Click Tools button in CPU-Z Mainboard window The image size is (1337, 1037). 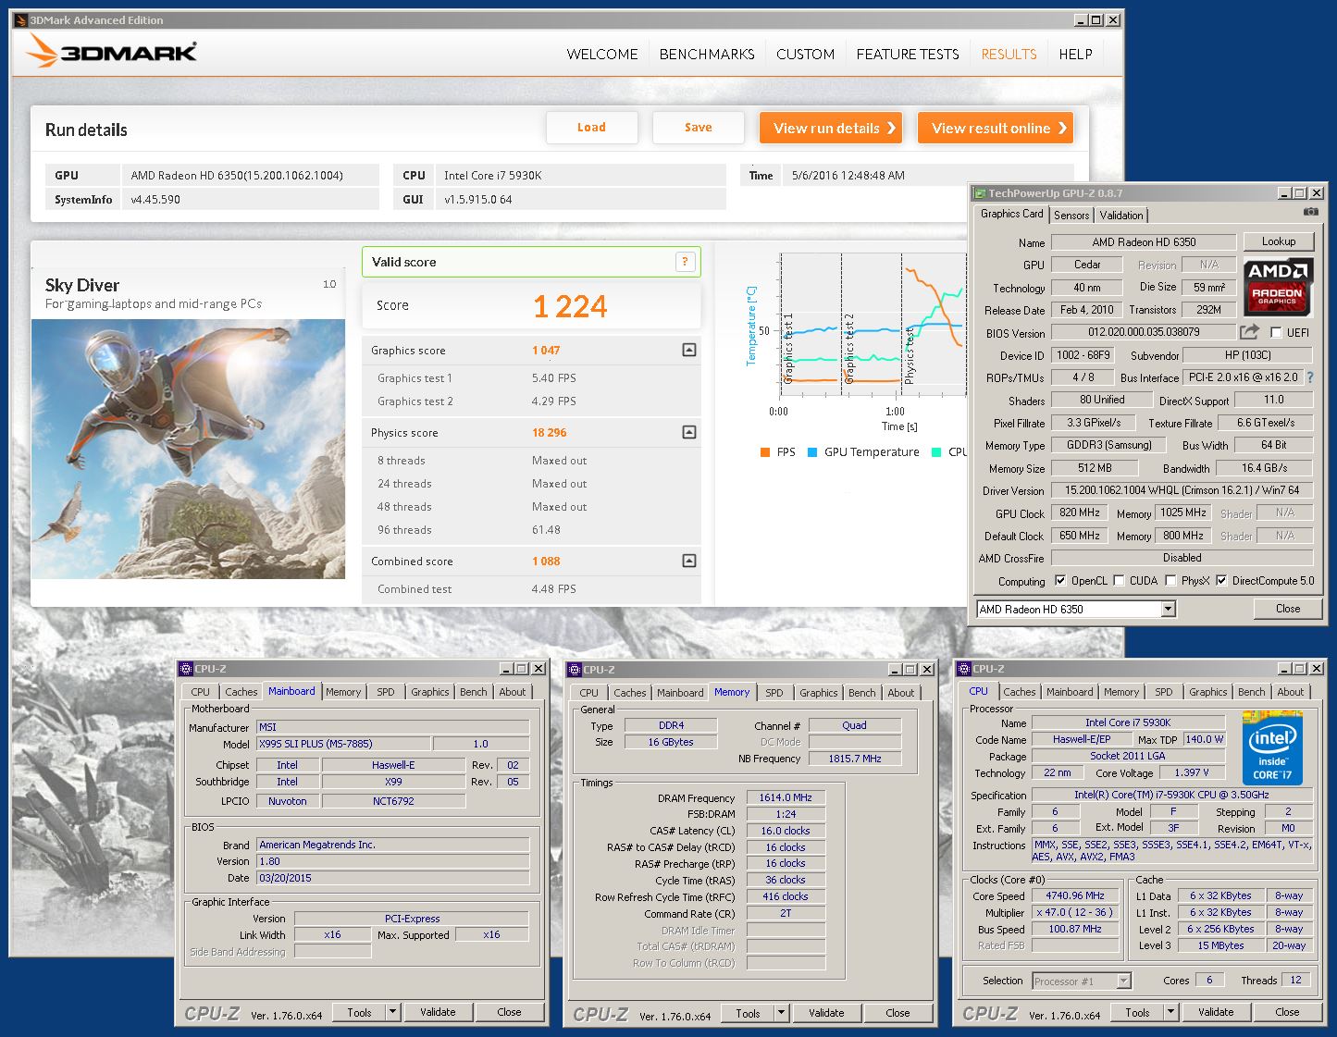[x=359, y=1012]
